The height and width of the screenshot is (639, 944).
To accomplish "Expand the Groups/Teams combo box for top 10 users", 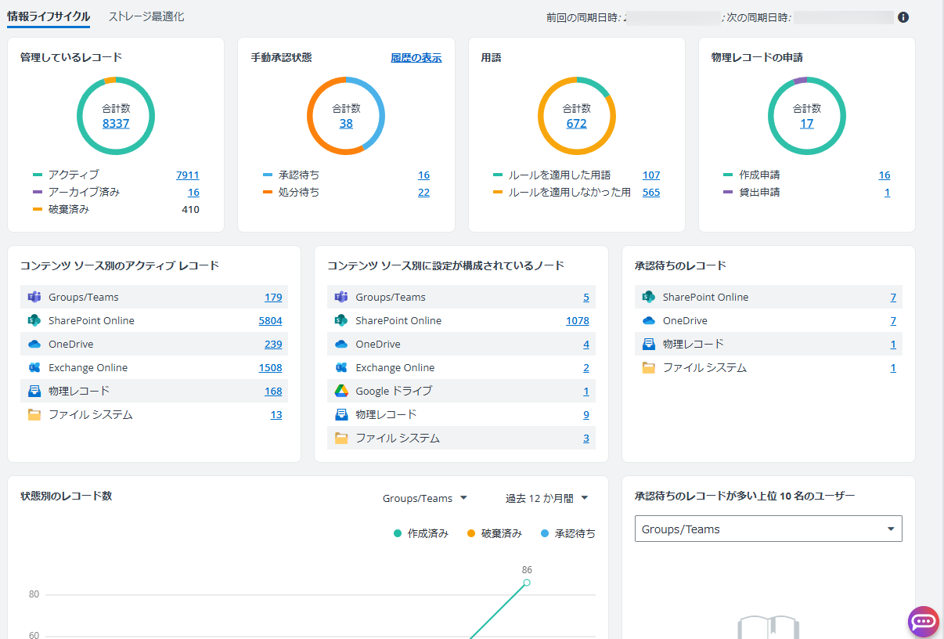I will (x=768, y=529).
